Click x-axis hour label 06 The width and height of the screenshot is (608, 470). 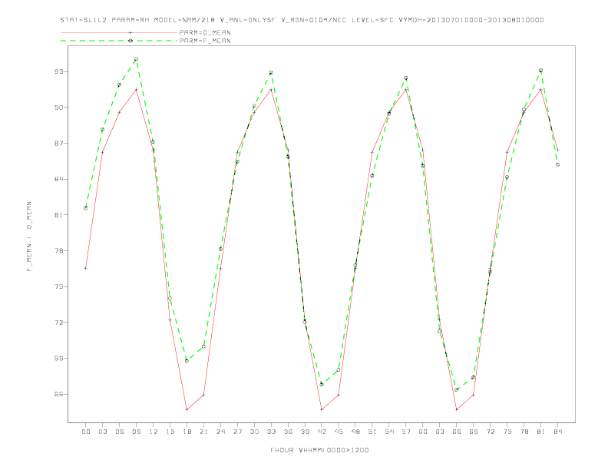coord(120,432)
